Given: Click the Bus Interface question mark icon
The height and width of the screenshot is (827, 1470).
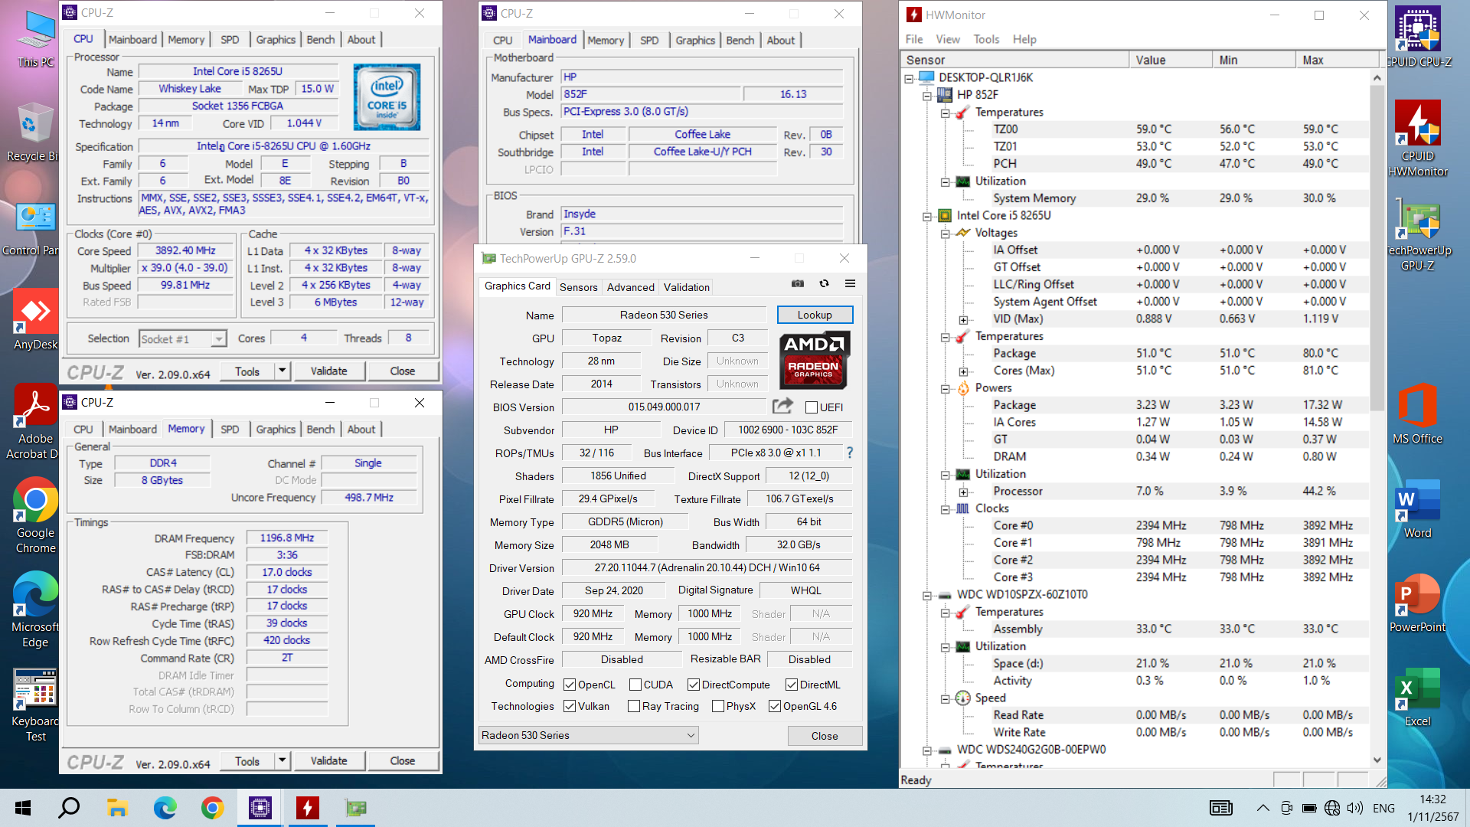Looking at the screenshot, I should [849, 453].
